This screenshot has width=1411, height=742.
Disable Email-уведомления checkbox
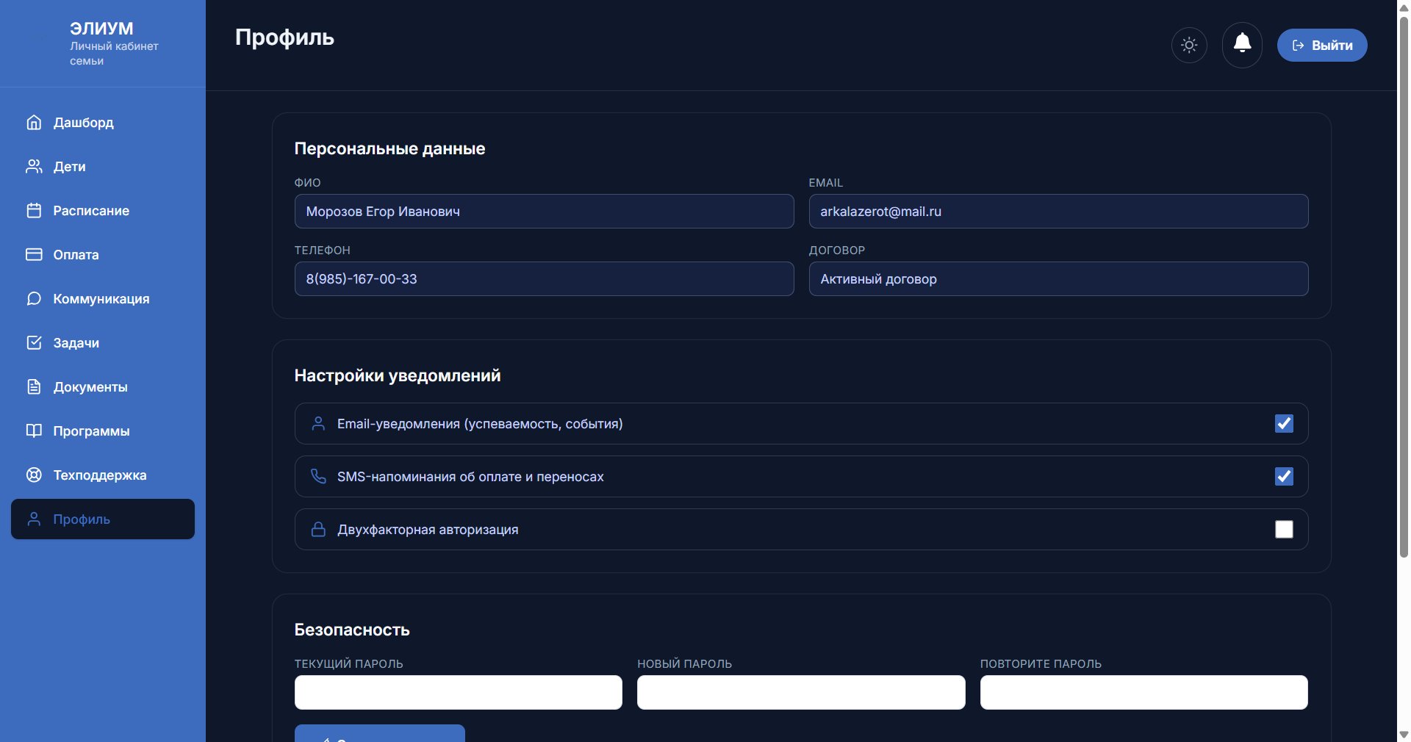pyautogui.click(x=1284, y=424)
